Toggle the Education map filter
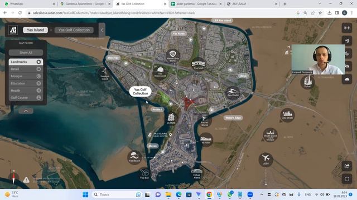Screen dimensions: 357x200 coord(26,83)
